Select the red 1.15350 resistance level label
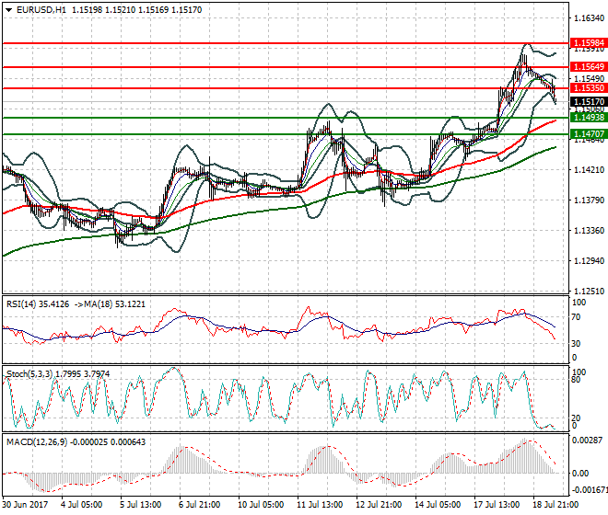This screenshot has width=608, height=515. (589, 88)
